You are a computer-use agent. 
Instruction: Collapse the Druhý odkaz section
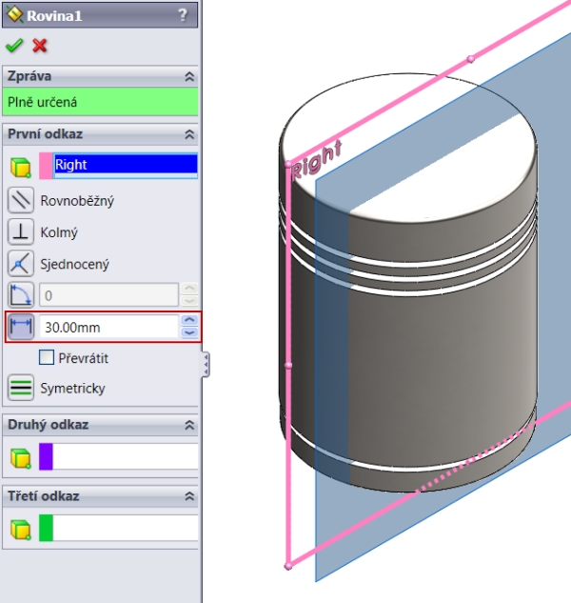[189, 425]
